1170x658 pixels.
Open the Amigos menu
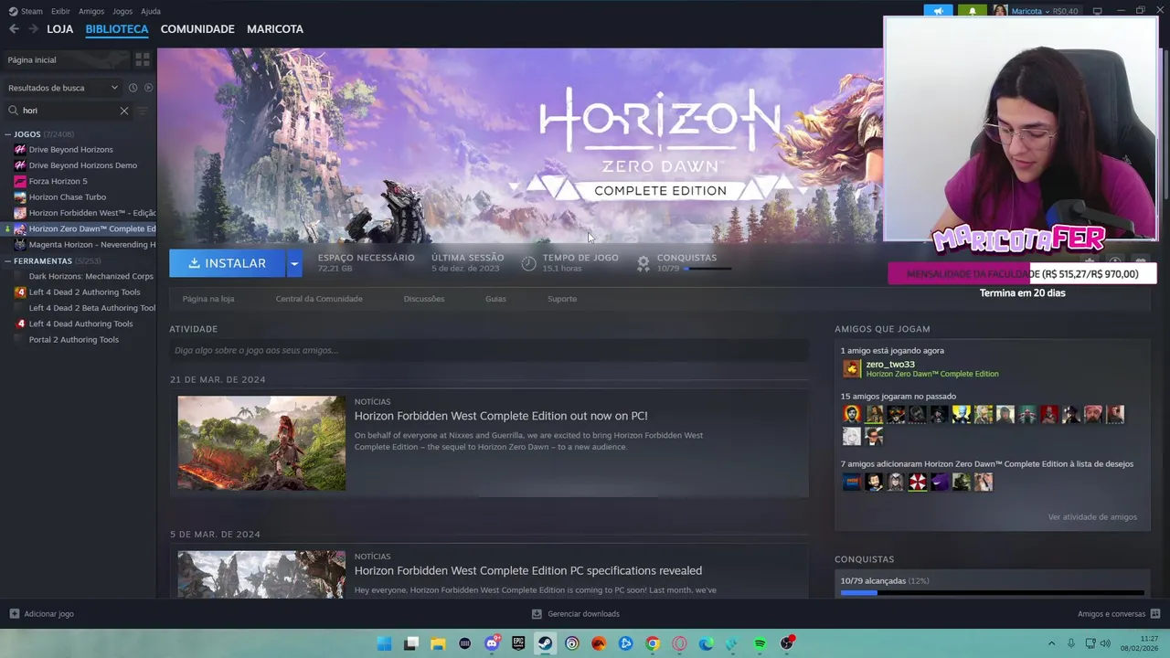click(x=91, y=11)
